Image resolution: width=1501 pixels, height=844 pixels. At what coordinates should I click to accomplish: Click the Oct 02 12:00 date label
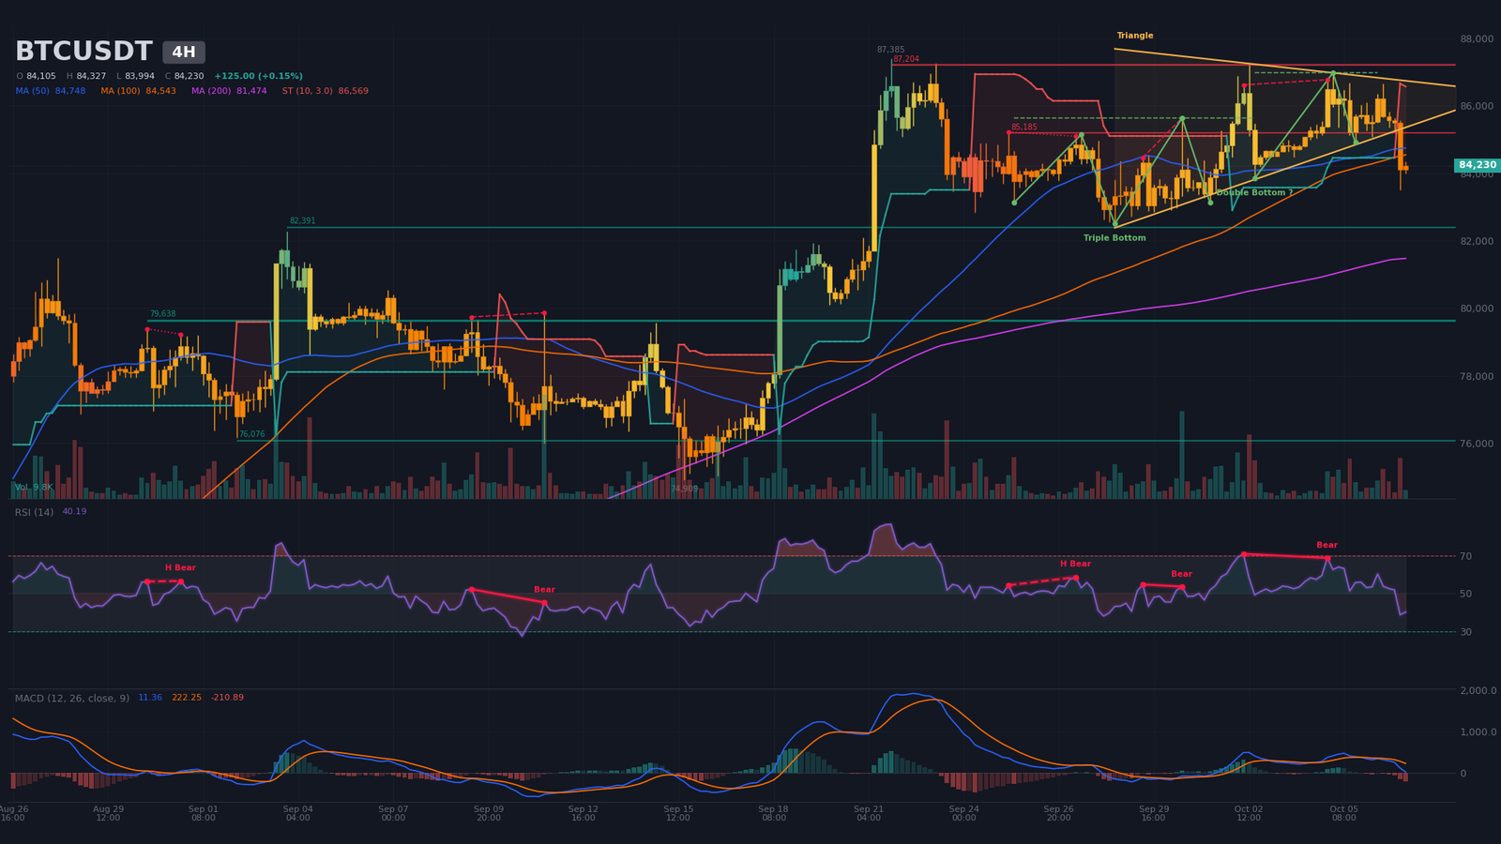point(1249,813)
